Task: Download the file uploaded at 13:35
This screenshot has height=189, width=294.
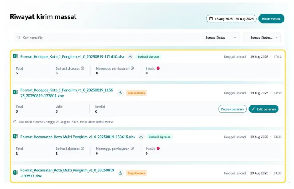Action: point(120,173)
